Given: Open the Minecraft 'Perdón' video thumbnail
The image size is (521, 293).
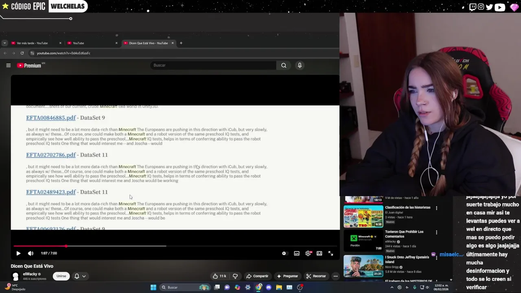Looking at the screenshot, I should pos(363,241).
